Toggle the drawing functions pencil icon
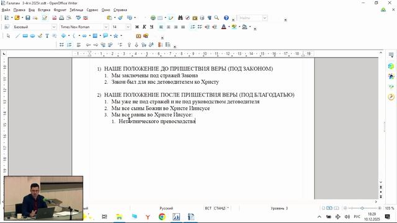The height and width of the screenshot is (223, 397). 171,18
